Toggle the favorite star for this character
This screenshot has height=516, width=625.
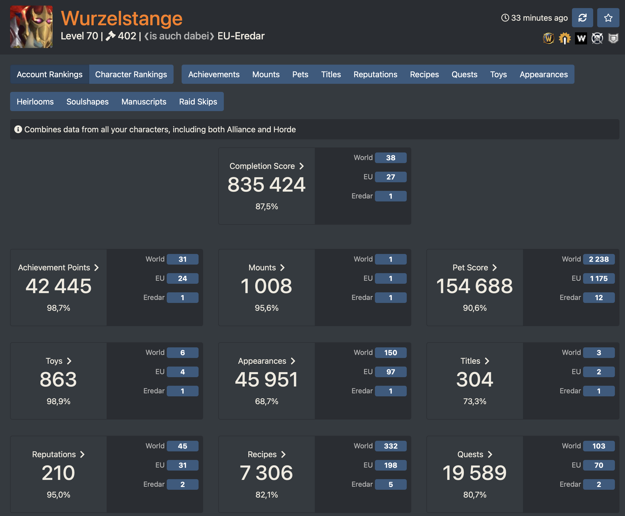608,18
